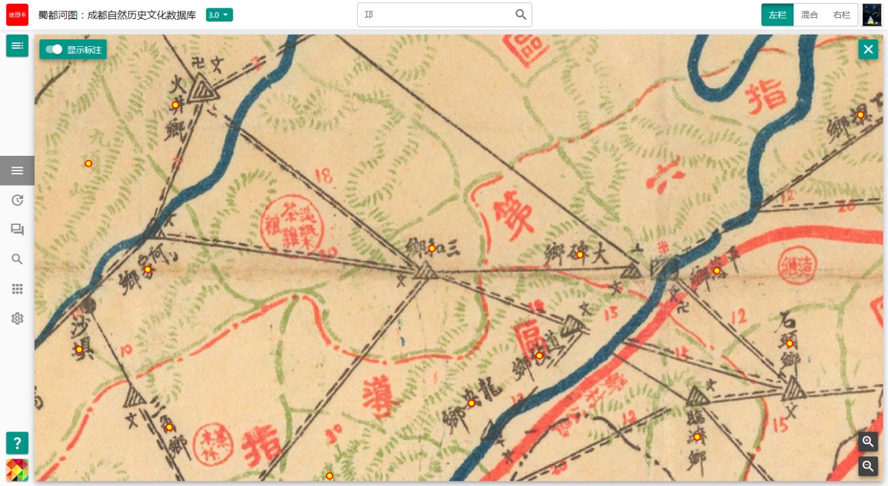
Task: Click the yellow marker near 三和鄉
Action: coord(432,248)
